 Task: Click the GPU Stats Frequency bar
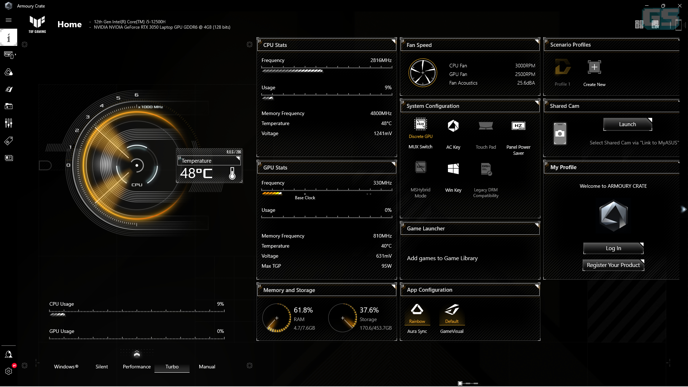pyautogui.click(x=327, y=191)
